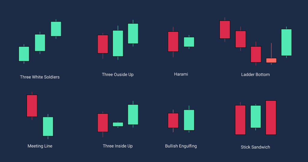Click the Ladder Bottom caption
The image size is (308, 162).
pyautogui.click(x=255, y=74)
